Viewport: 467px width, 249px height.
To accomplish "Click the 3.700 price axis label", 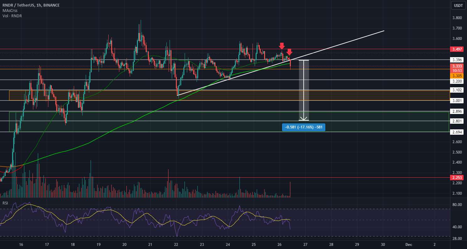I will point(457,28).
